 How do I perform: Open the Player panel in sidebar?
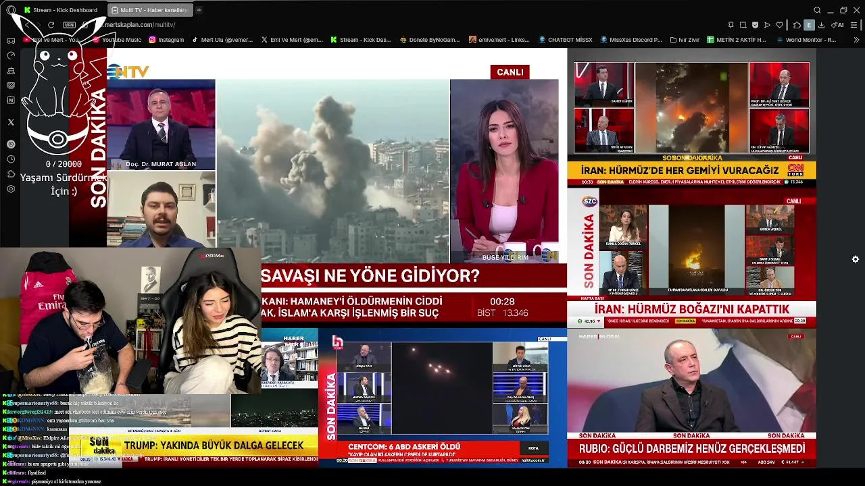[11, 144]
